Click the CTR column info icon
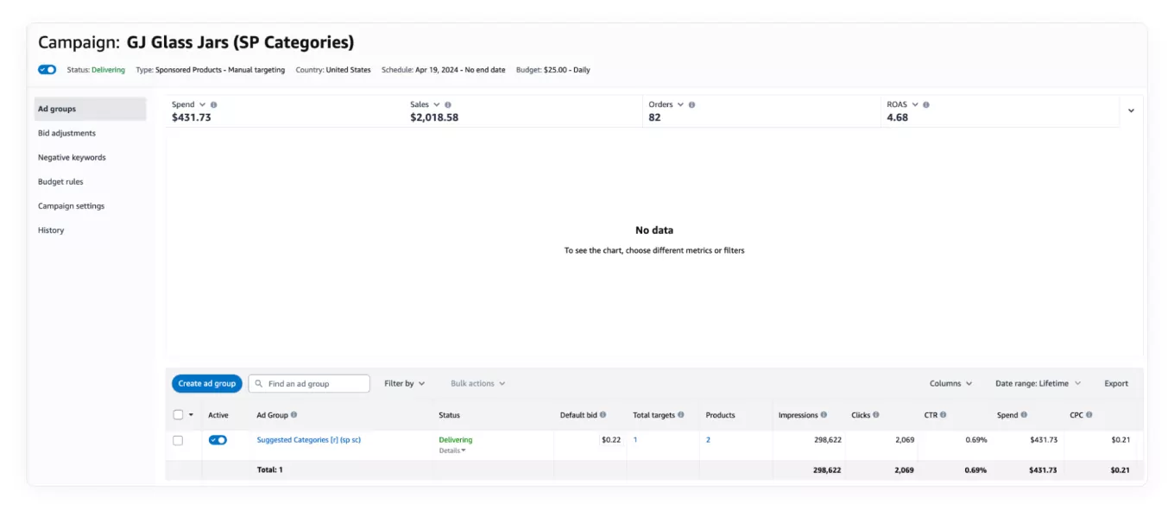The image size is (1174, 516). [x=943, y=415]
